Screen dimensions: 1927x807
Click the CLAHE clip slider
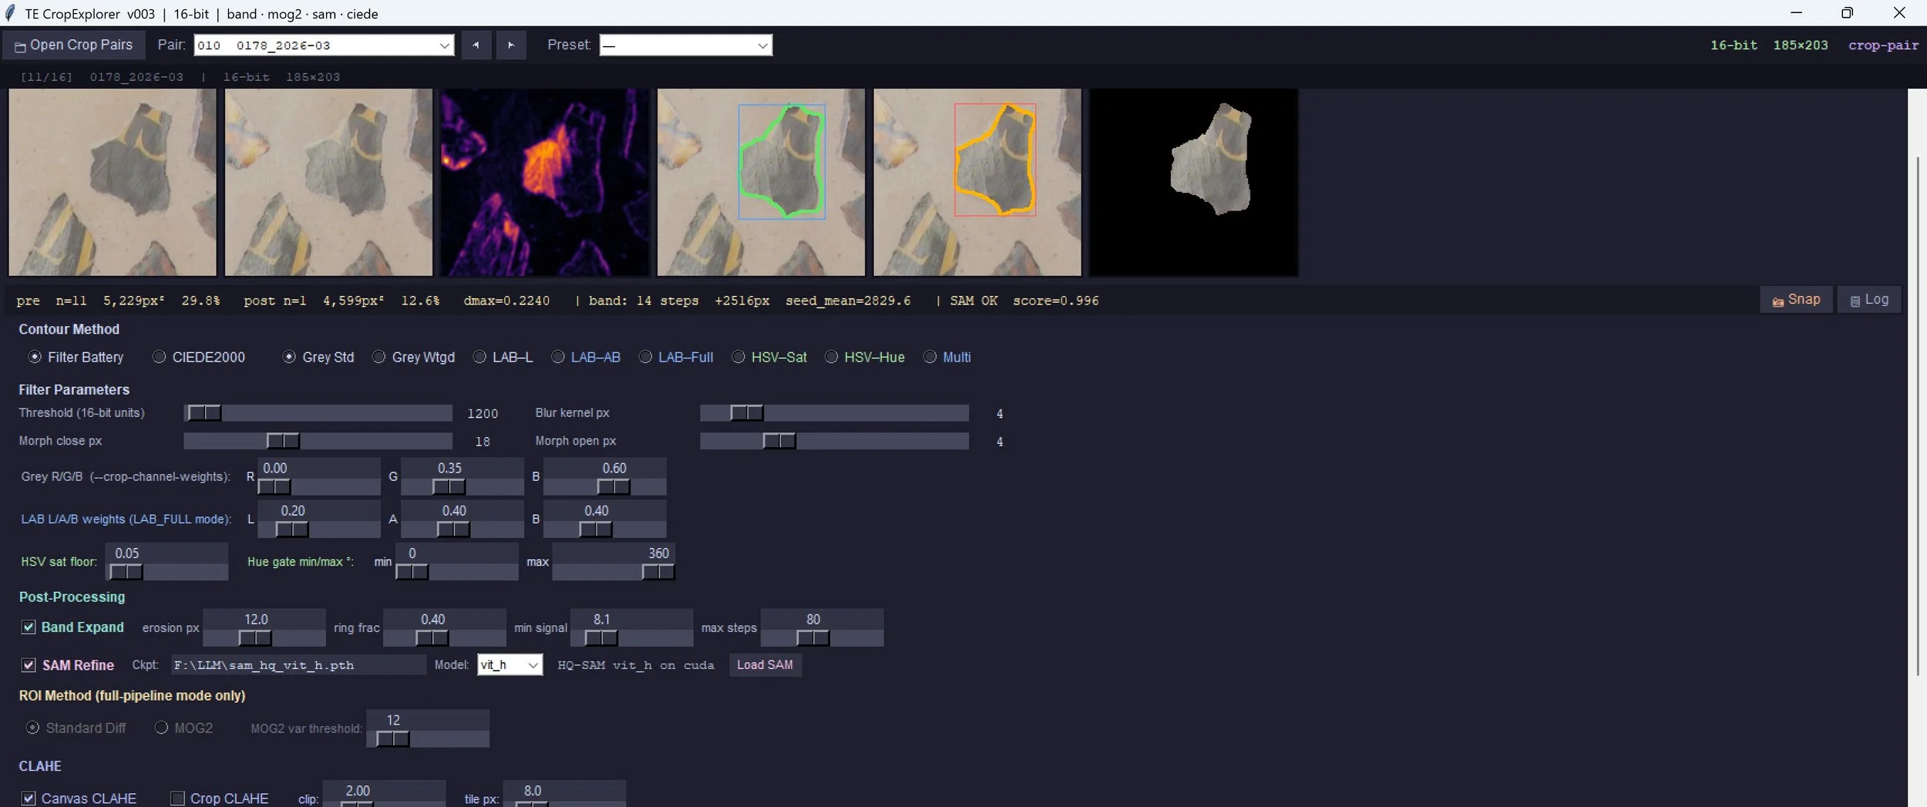[384, 803]
